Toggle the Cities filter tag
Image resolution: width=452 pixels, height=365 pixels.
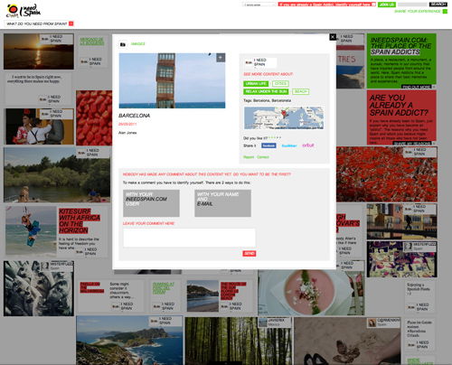click(280, 83)
